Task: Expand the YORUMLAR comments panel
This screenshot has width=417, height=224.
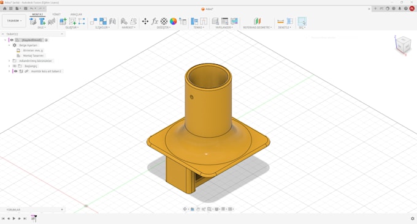Action: (62, 210)
